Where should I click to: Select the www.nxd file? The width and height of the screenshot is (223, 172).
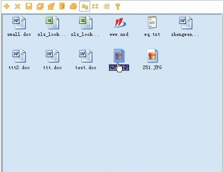point(119,27)
